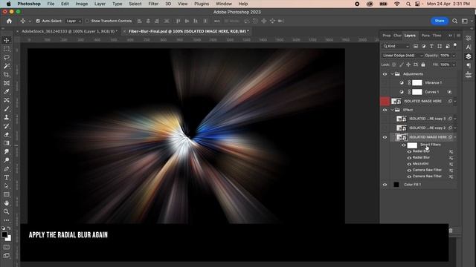
Task: Expand smart filters arrow on copy 2 layer
Action: pos(455,128)
